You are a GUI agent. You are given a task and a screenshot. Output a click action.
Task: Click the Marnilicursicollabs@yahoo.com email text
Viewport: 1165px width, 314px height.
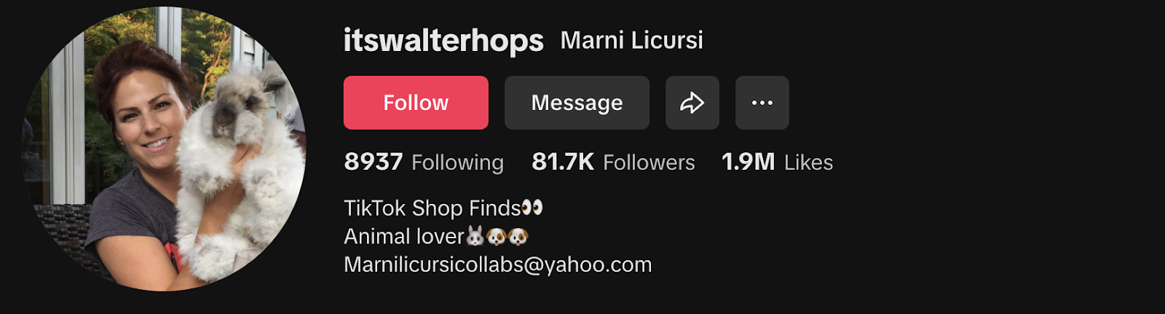tap(498, 264)
